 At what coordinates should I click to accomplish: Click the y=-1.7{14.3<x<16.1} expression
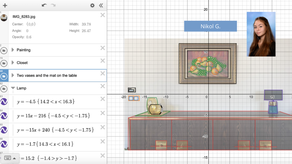(x=45, y=144)
